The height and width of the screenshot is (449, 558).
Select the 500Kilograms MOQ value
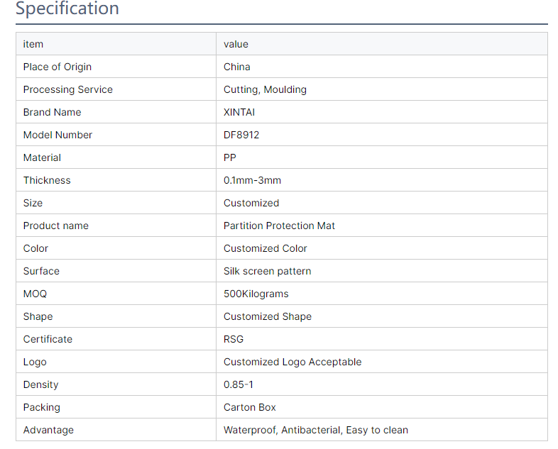point(256,294)
